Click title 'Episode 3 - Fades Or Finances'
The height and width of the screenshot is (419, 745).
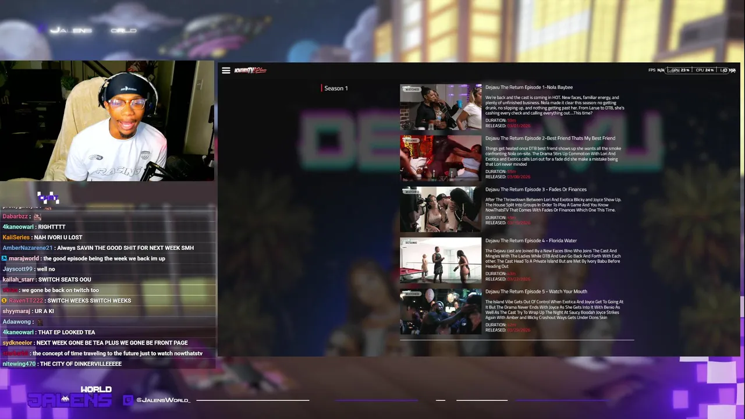549,190
